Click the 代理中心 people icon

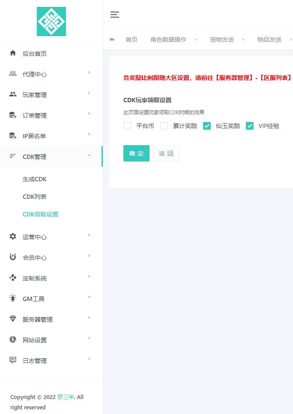(12, 74)
